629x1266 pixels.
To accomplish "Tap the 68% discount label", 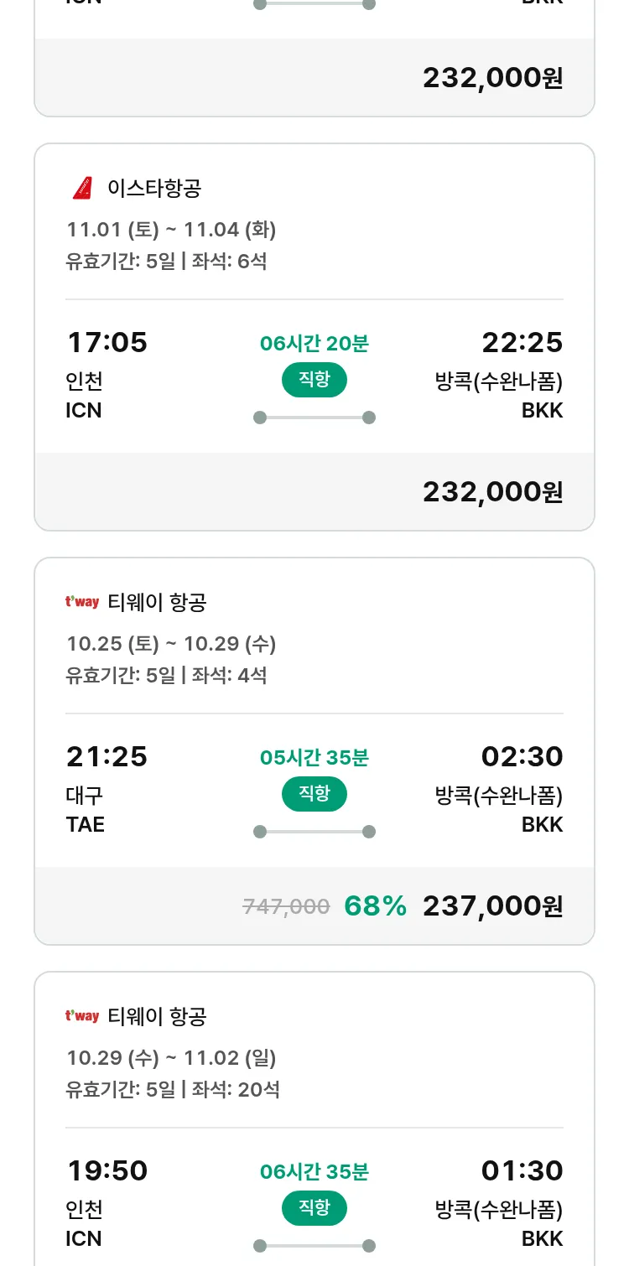I will point(375,905).
